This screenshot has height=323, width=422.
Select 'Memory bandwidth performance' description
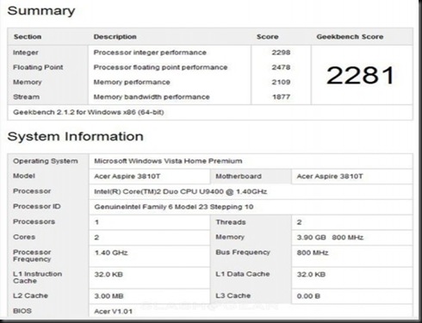point(152,96)
